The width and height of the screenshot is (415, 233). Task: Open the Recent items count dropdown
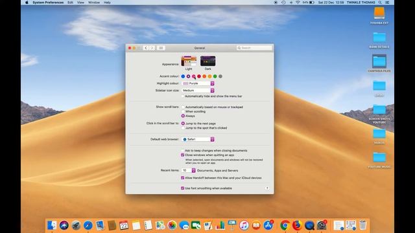point(189,171)
